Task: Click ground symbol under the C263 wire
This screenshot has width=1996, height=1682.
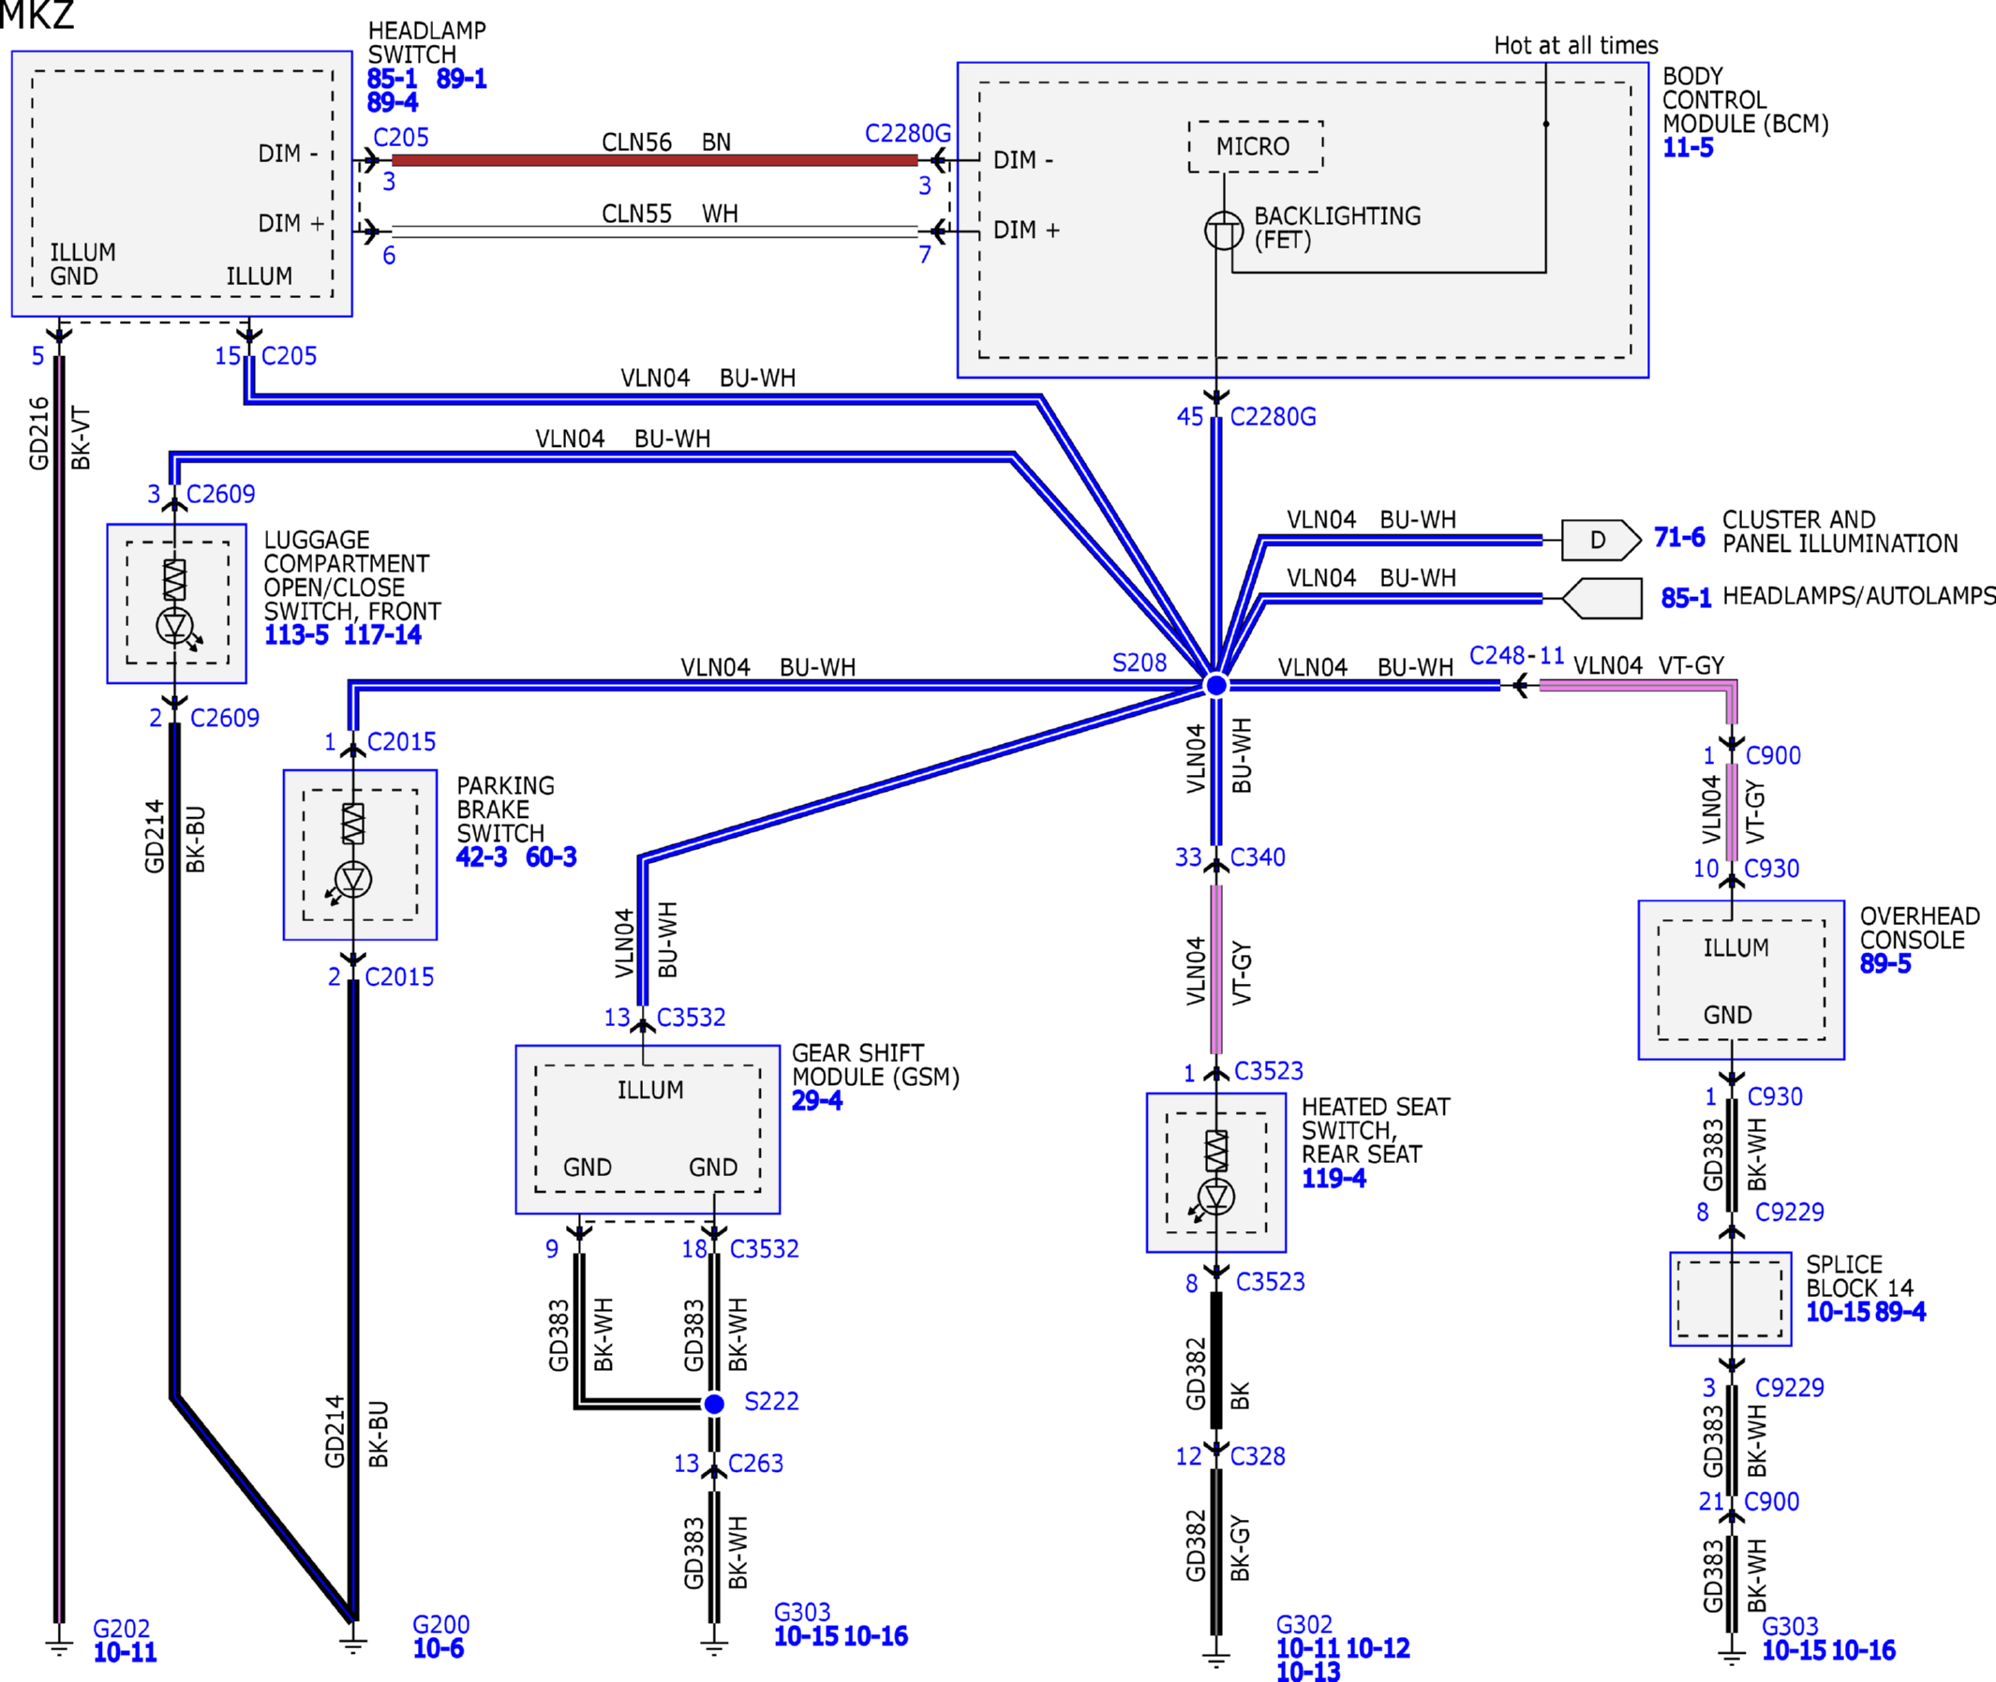Action: click(x=713, y=1646)
